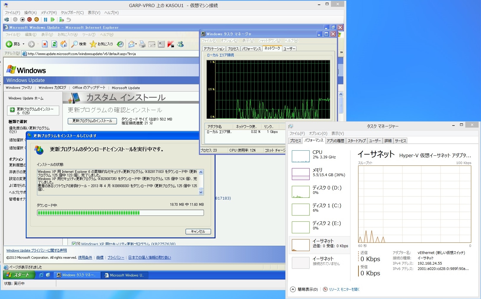Open the リソース モニターを開く link
This screenshot has height=299, width=481.
coord(344,289)
